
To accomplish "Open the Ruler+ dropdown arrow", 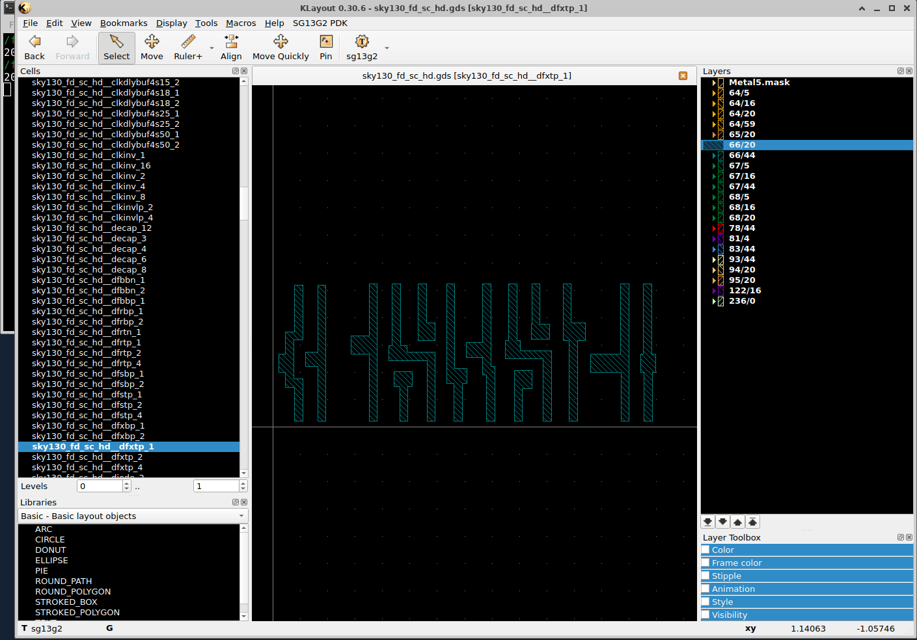I will (212, 48).
